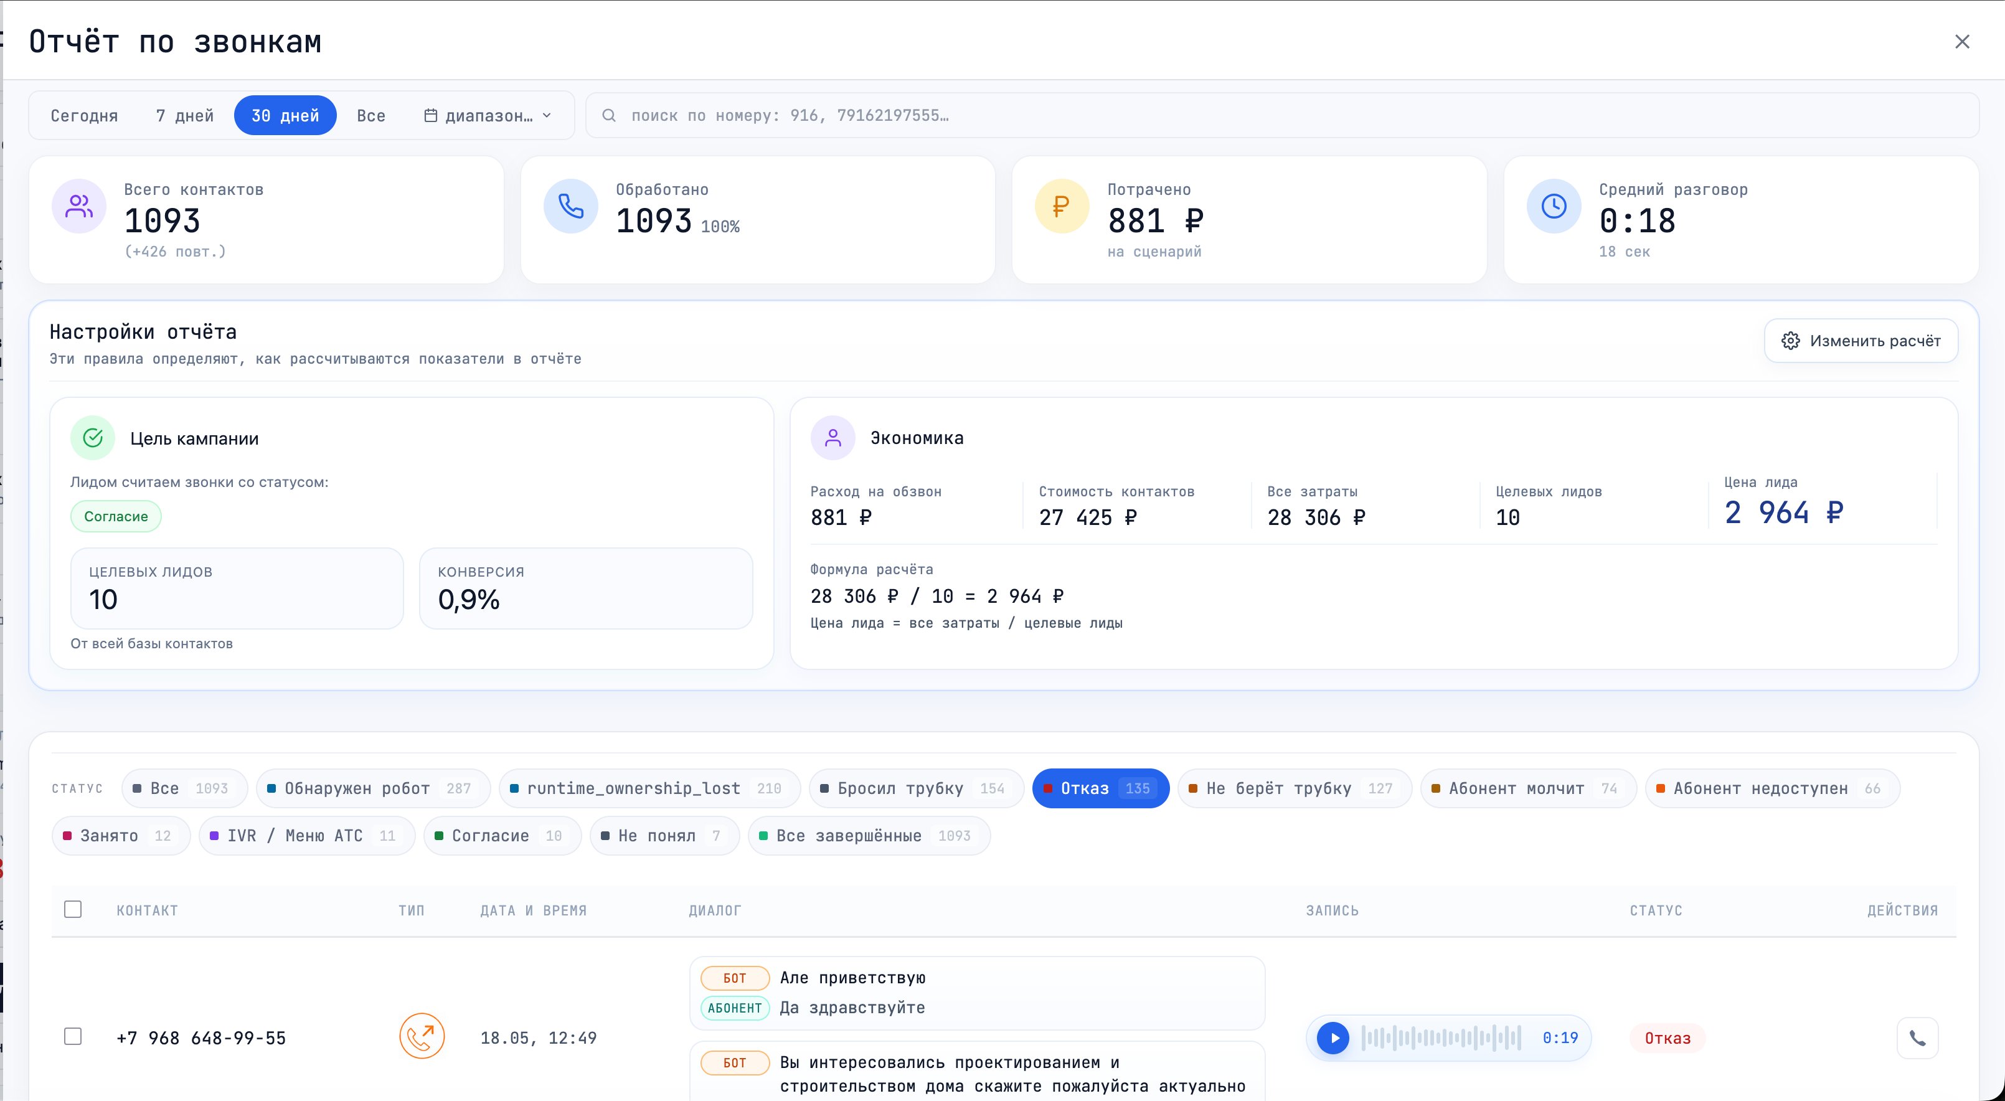2005x1101 pixels.
Task: Seek within the recording waveform
Action: pos(1441,1038)
